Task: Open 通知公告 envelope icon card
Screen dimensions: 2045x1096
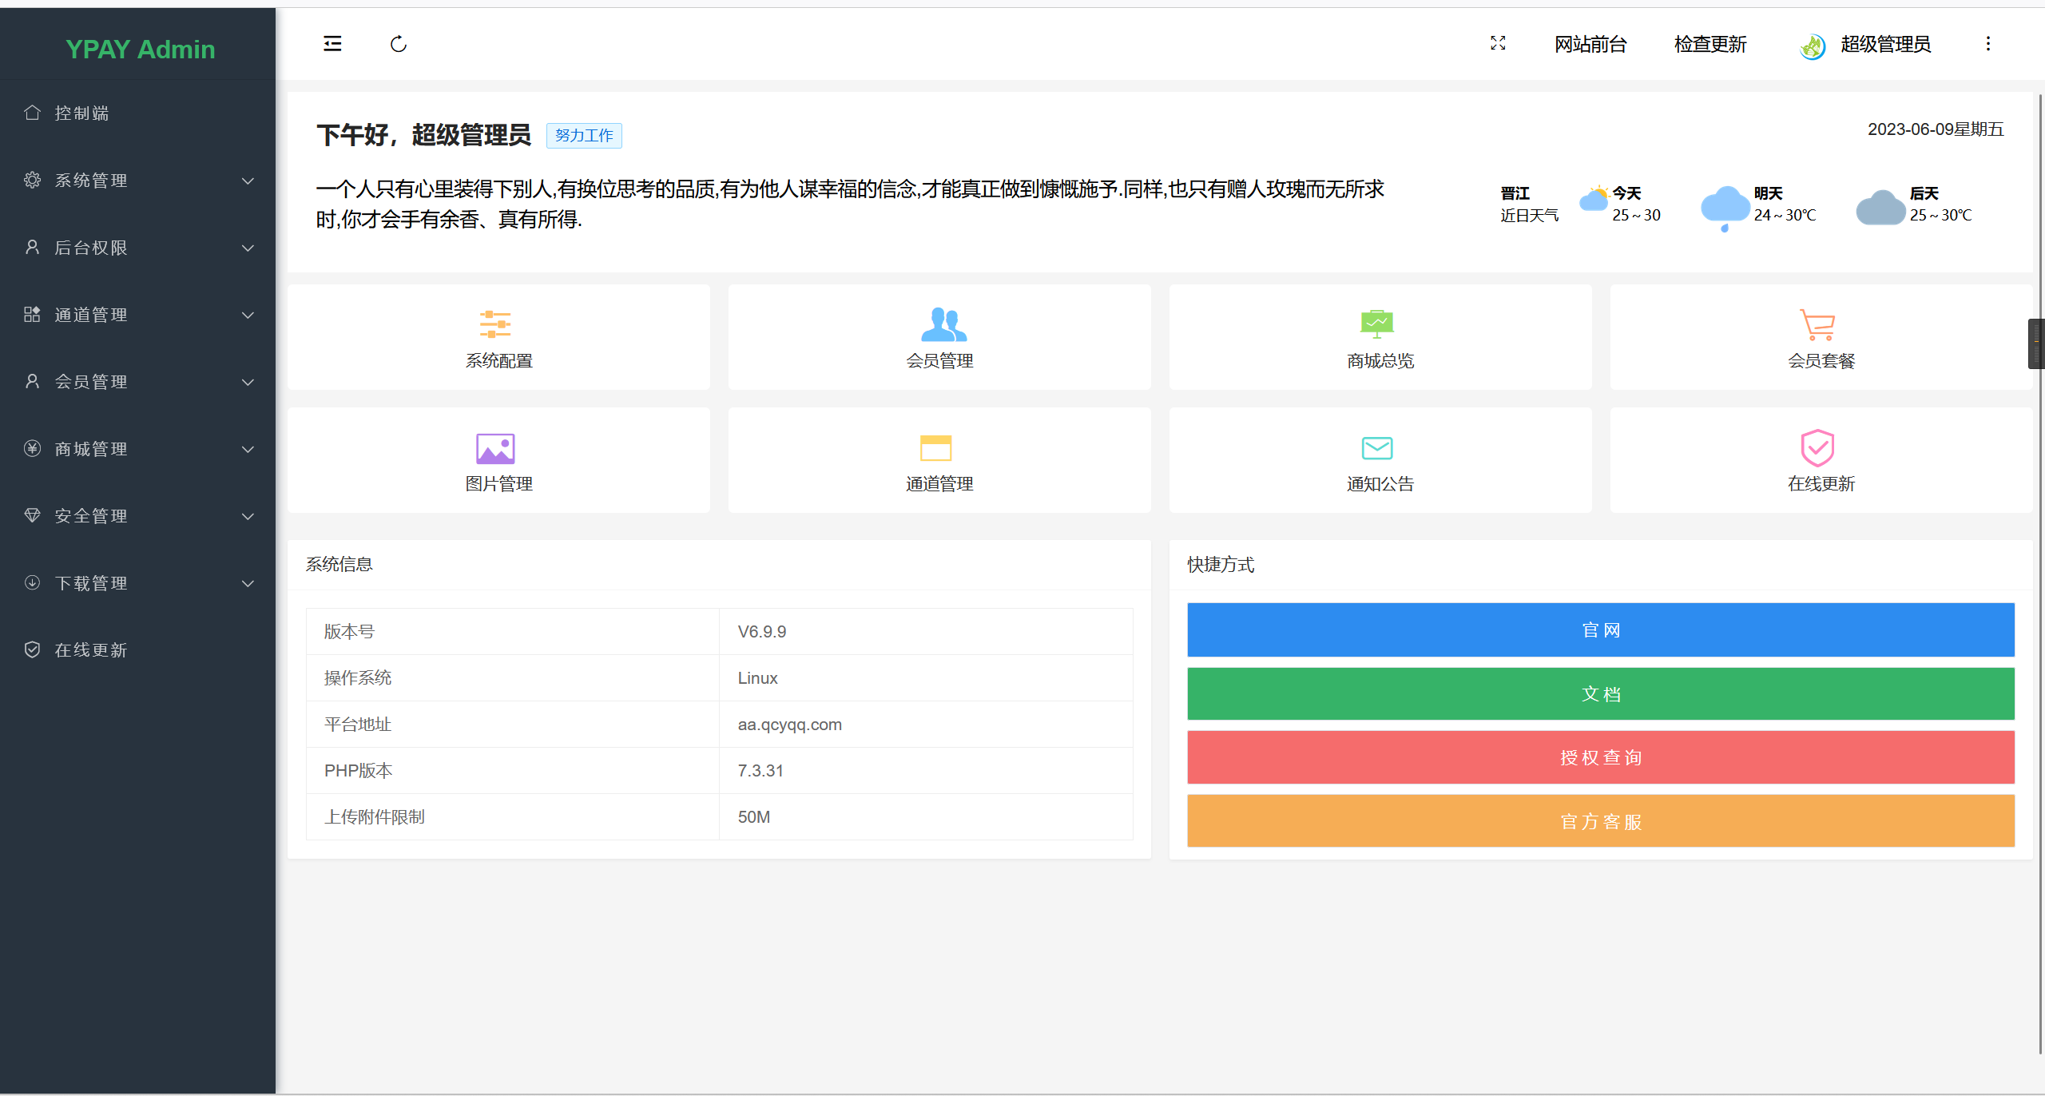Action: click(x=1380, y=461)
